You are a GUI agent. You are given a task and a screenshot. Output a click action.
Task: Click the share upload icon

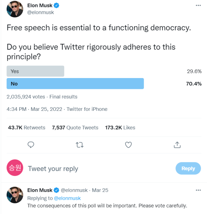(177, 145)
